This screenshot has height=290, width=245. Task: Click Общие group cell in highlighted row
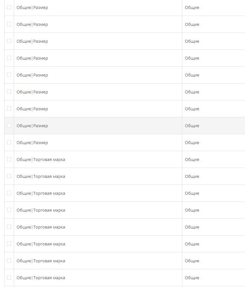[x=192, y=126]
